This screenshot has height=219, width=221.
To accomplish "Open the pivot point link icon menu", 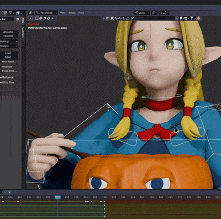I will (x=154, y=13).
